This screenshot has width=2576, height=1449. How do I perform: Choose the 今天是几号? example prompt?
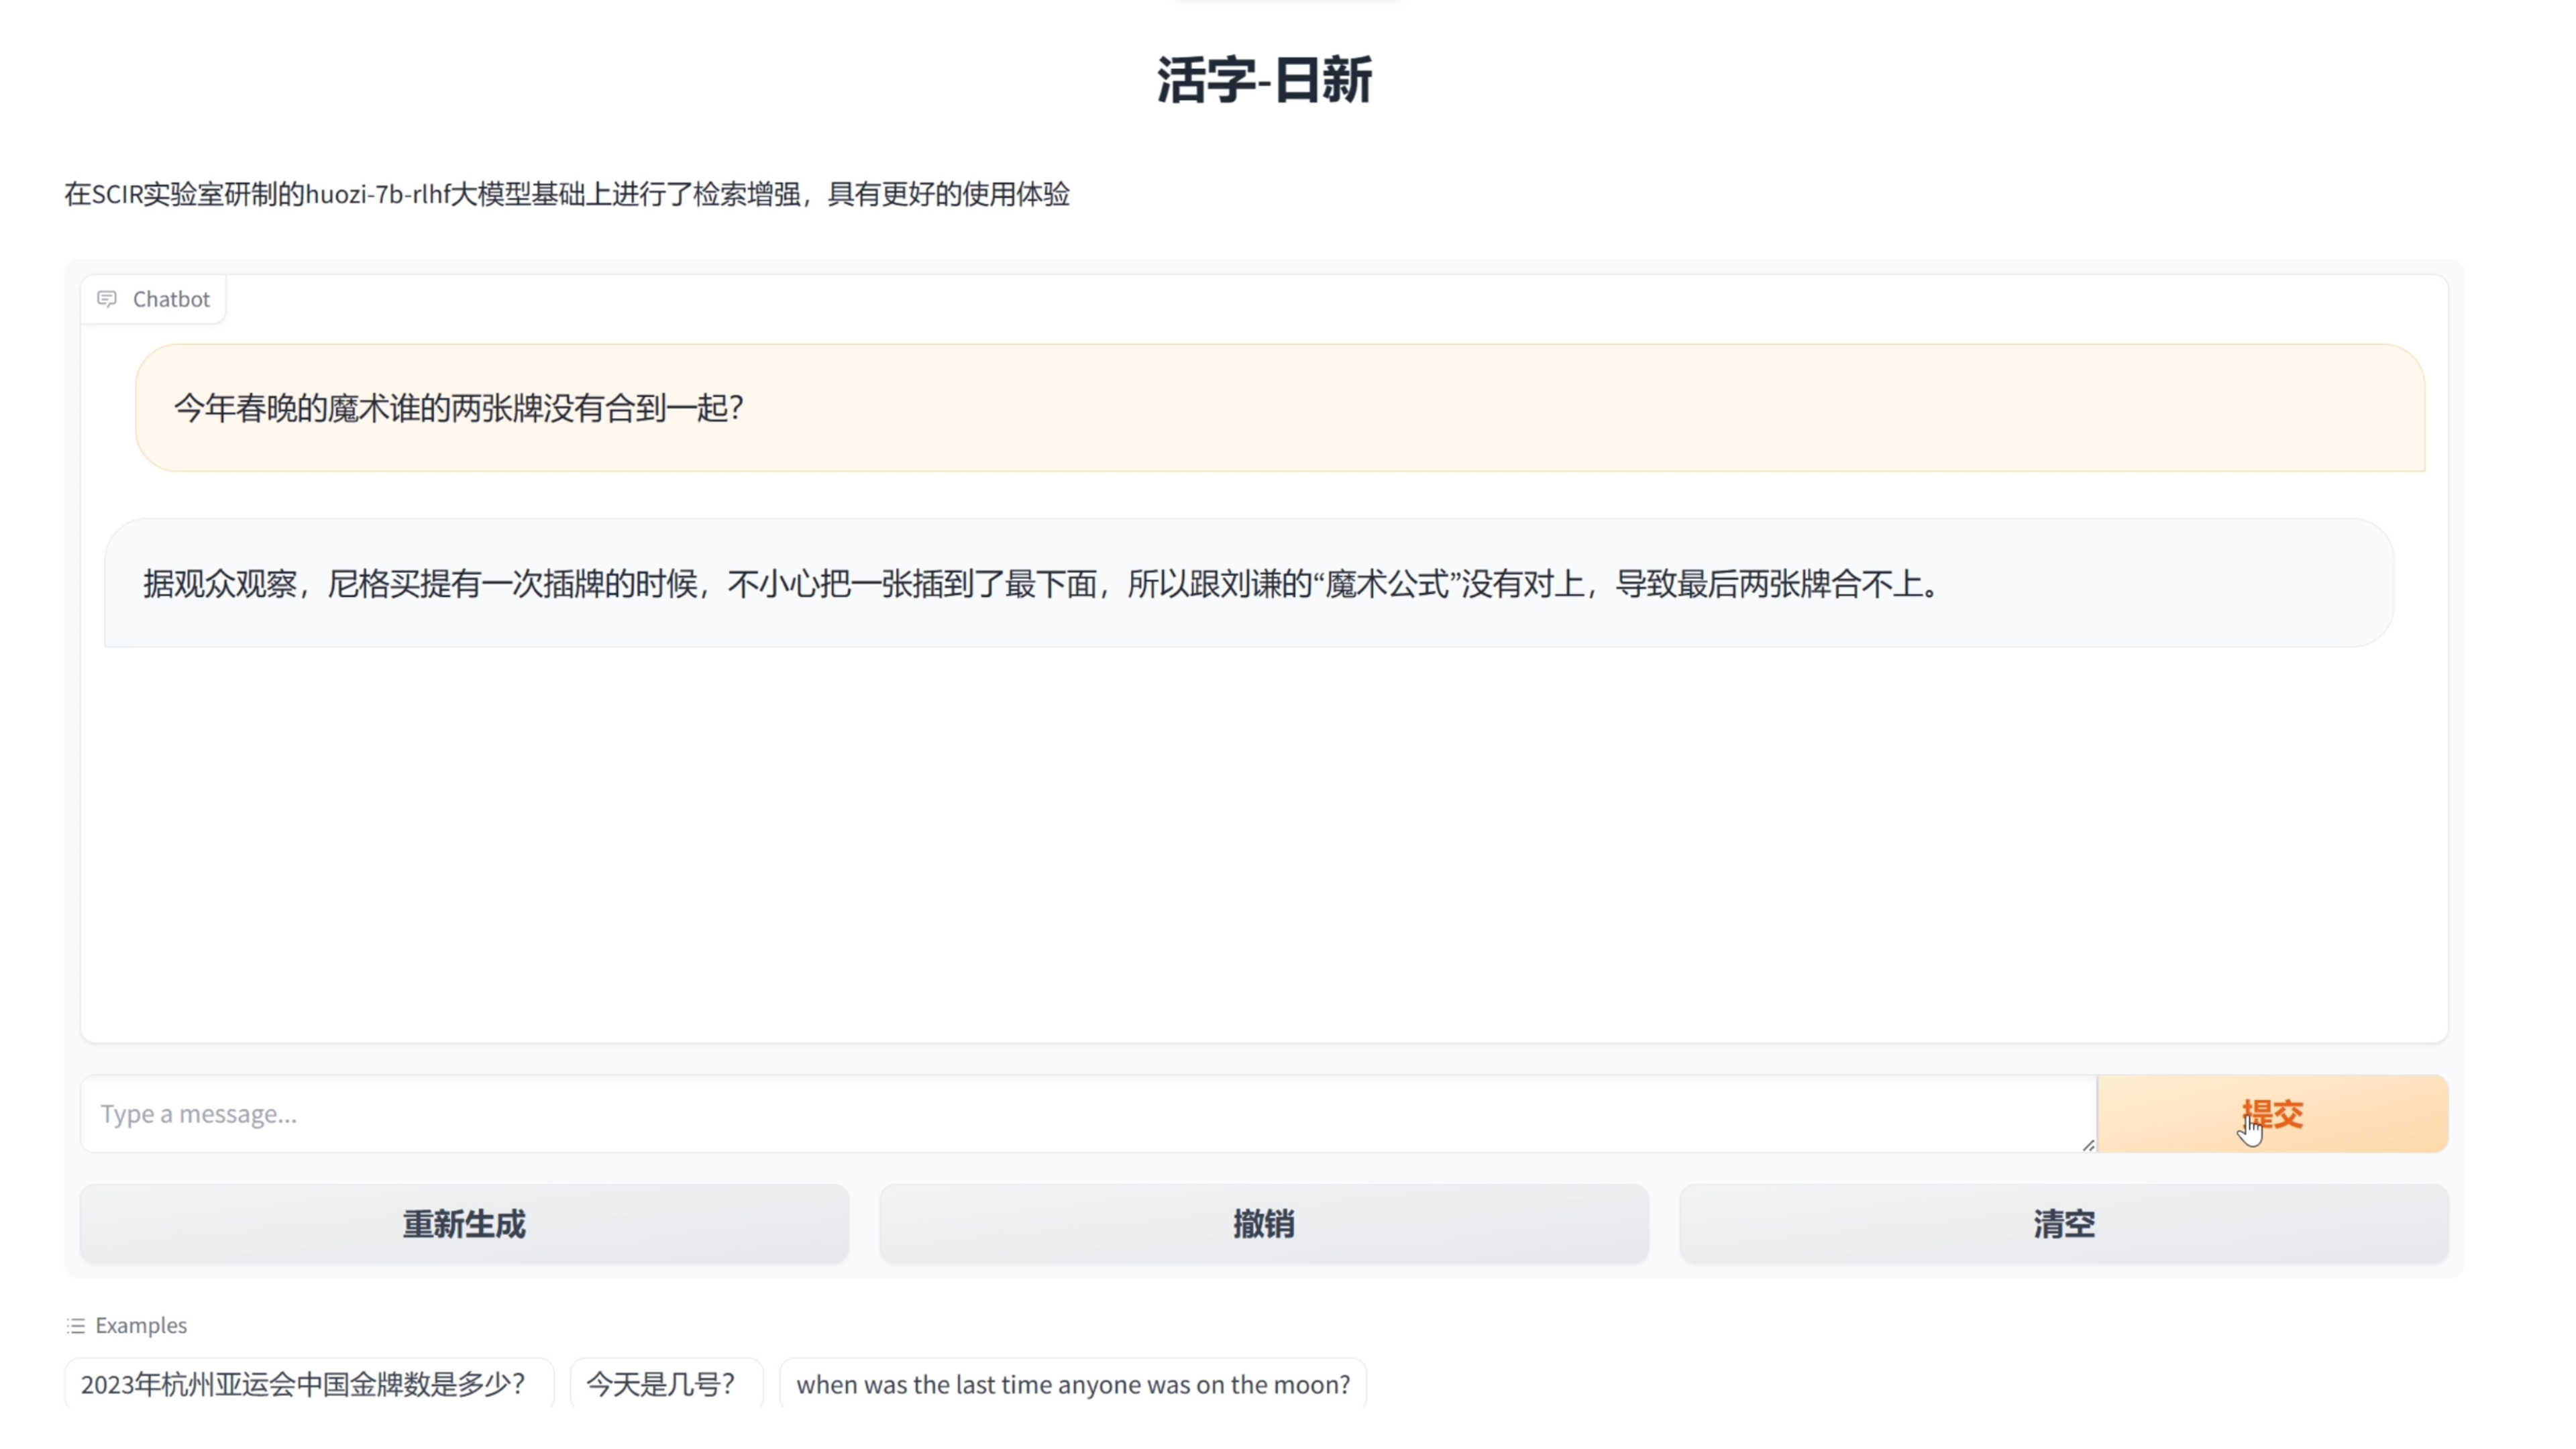coord(661,1385)
